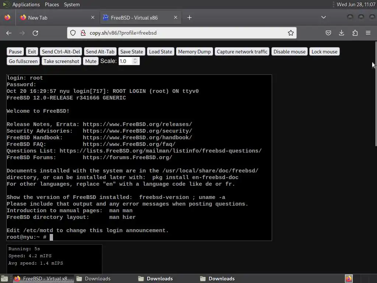
Task: Open the extensions puzzle icon
Action: [x=355, y=33]
